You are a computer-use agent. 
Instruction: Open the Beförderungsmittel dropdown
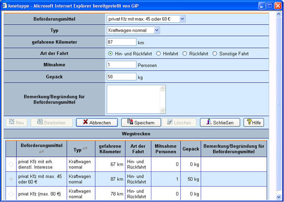coord(146,19)
